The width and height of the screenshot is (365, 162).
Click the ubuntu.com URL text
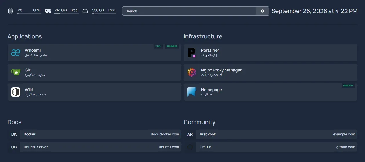(169, 147)
